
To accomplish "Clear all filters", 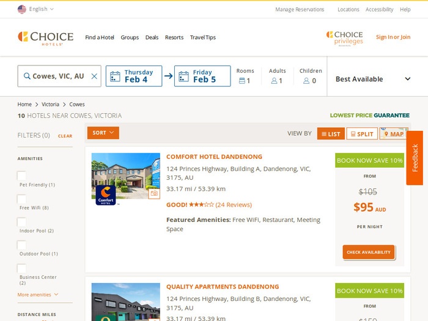I will point(65,136).
